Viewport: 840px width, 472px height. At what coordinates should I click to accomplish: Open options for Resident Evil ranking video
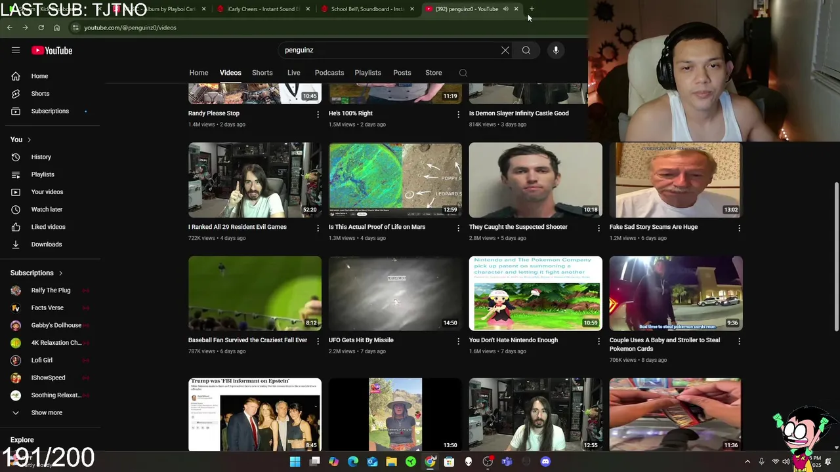coord(318,227)
